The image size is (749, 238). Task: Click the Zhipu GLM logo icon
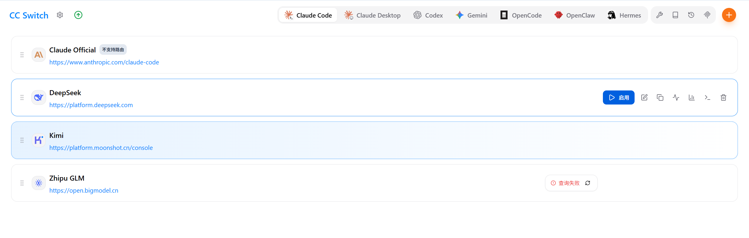pyautogui.click(x=39, y=183)
